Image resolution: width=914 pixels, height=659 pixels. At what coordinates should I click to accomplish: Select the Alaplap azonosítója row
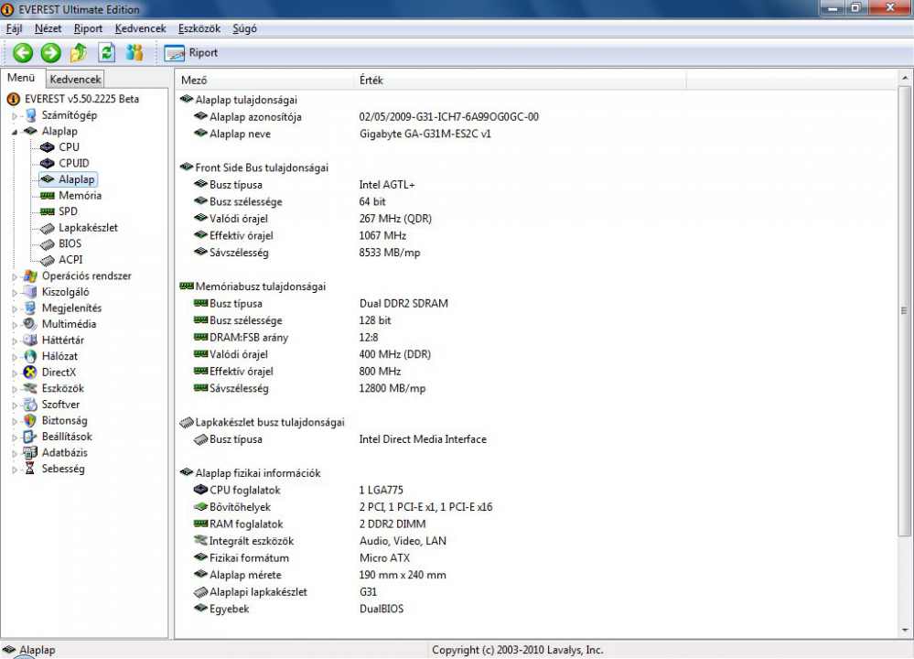pos(366,117)
